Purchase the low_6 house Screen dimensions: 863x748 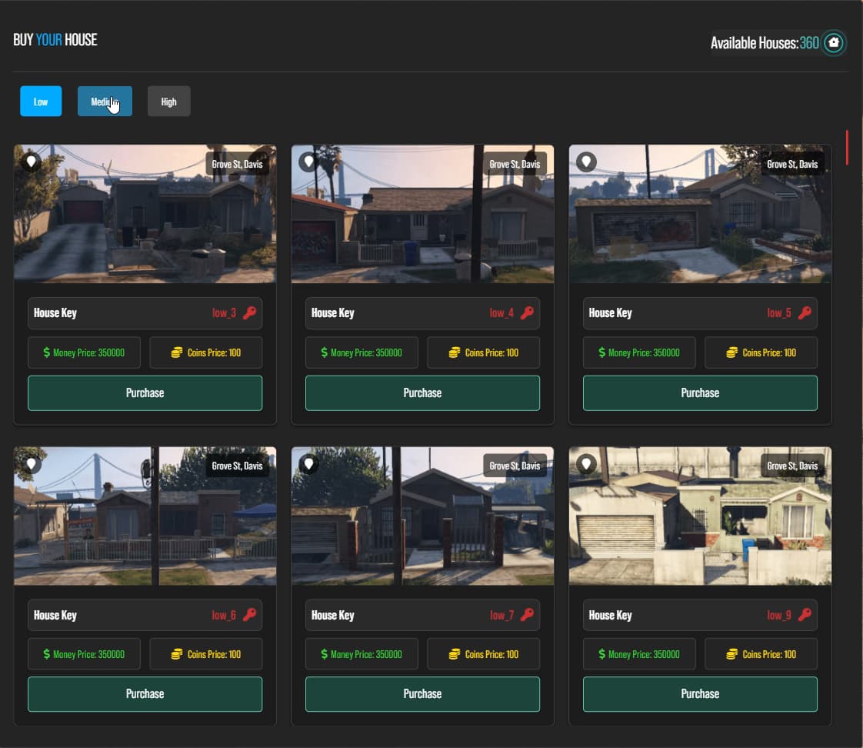point(145,694)
